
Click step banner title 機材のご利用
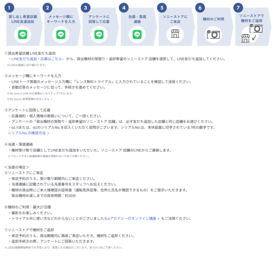pos(213,19)
